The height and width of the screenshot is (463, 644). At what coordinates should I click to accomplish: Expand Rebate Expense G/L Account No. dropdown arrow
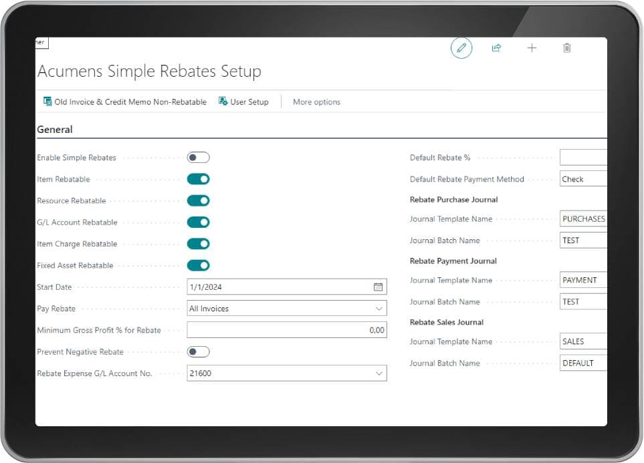pyautogui.click(x=379, y=373)
